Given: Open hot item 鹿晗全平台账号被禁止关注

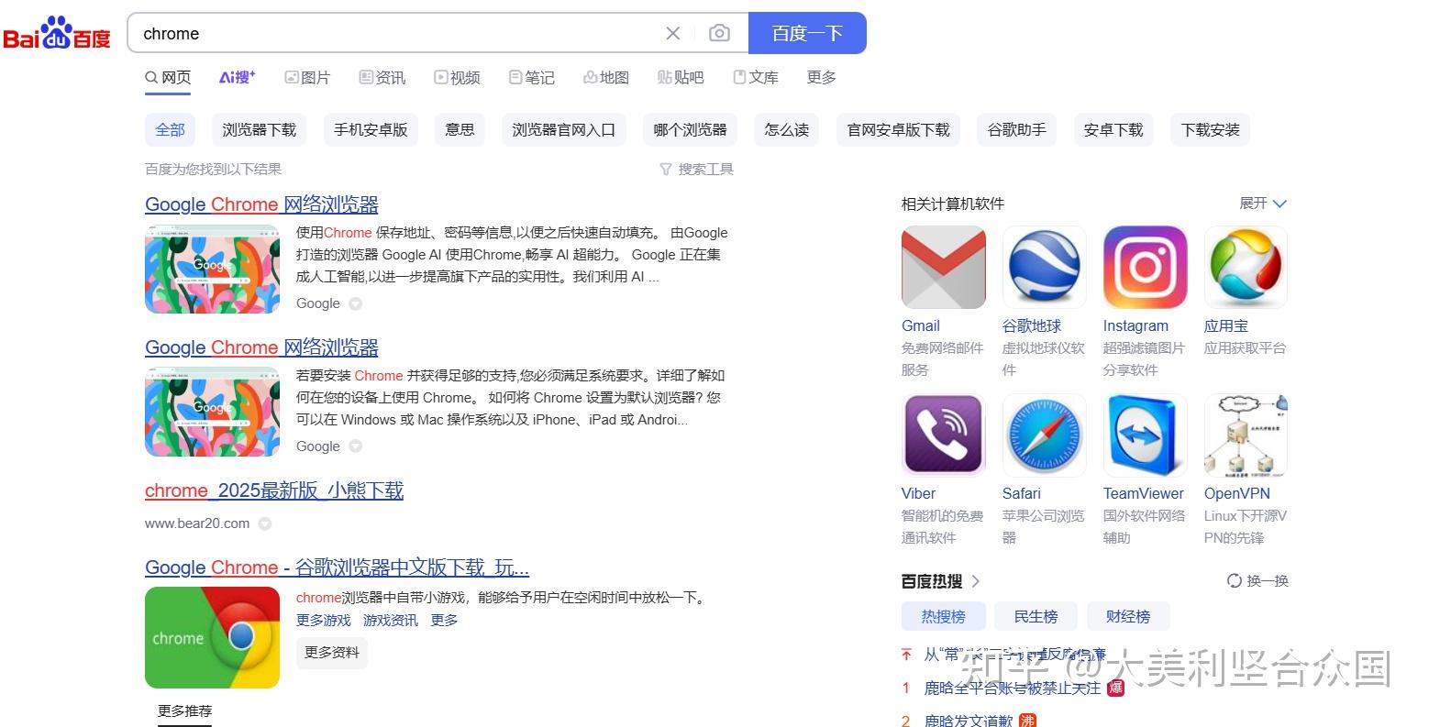Looking at the screenshot, I should point(1013,688).
